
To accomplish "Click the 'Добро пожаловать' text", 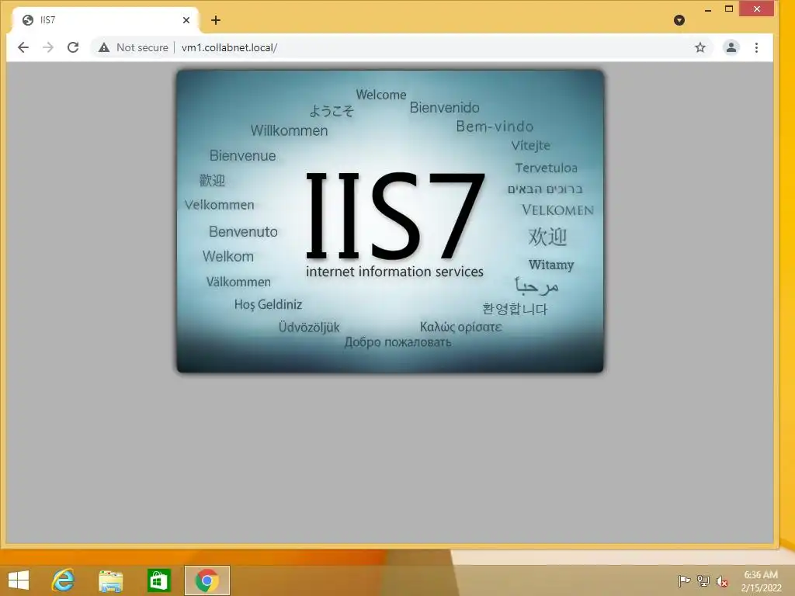I will click(x=397, y=342).
